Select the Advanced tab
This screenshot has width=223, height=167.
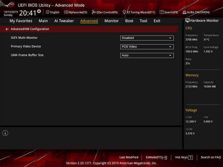coord(89,21)
